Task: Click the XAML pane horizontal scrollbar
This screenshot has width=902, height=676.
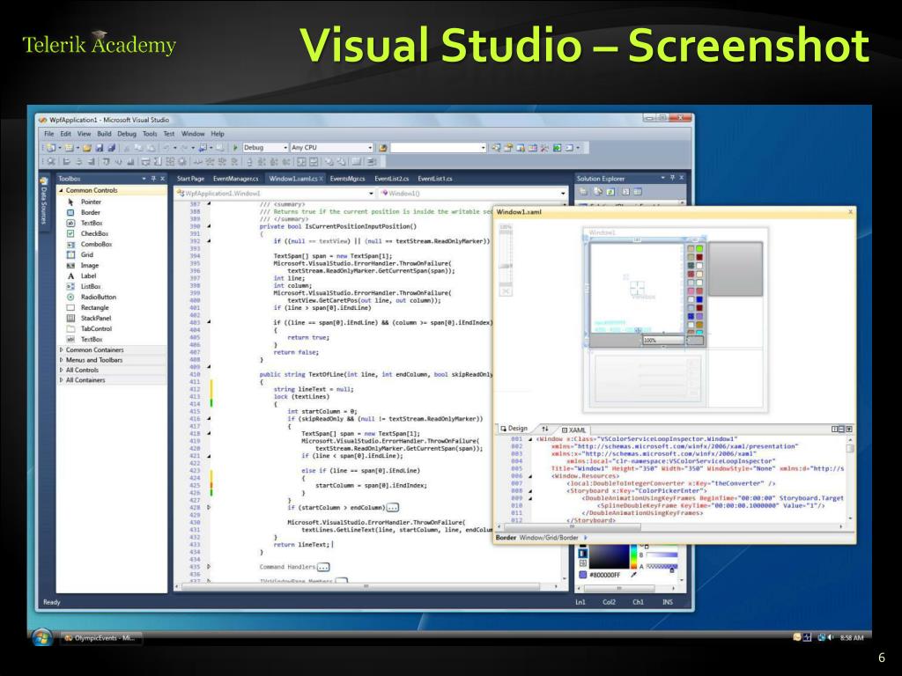Action: (672, 526)
